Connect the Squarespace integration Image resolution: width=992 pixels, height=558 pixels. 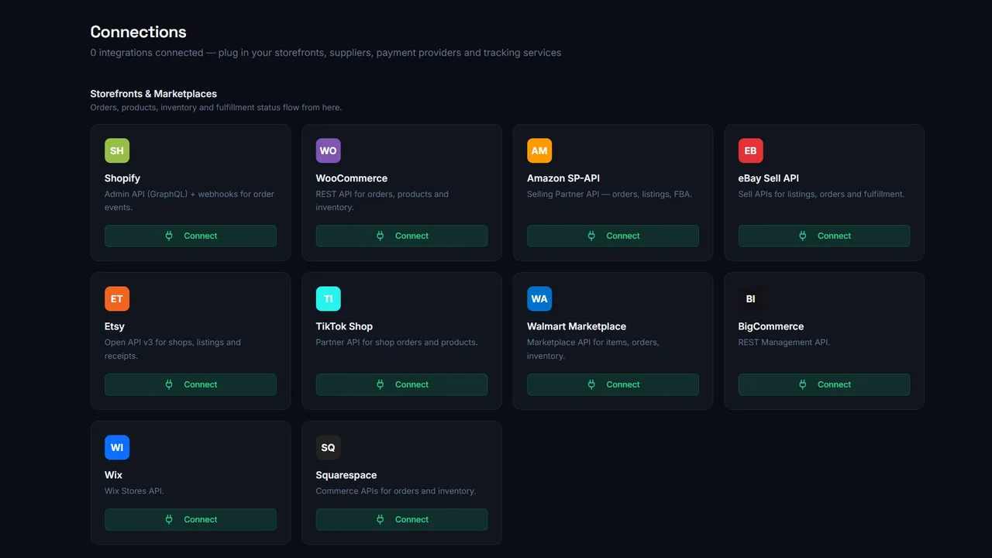coord(401,519)
